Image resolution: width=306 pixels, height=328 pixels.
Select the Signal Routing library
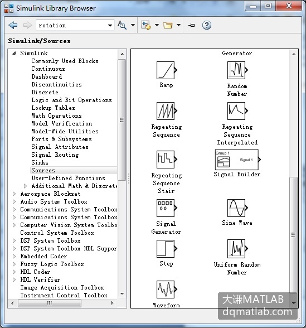[55, 155]
